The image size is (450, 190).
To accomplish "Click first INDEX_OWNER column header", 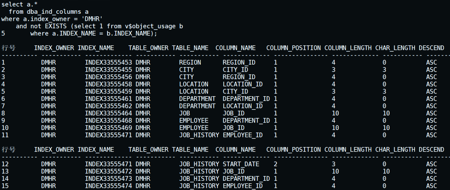I will pyautogui.click(x=54, y=48).
